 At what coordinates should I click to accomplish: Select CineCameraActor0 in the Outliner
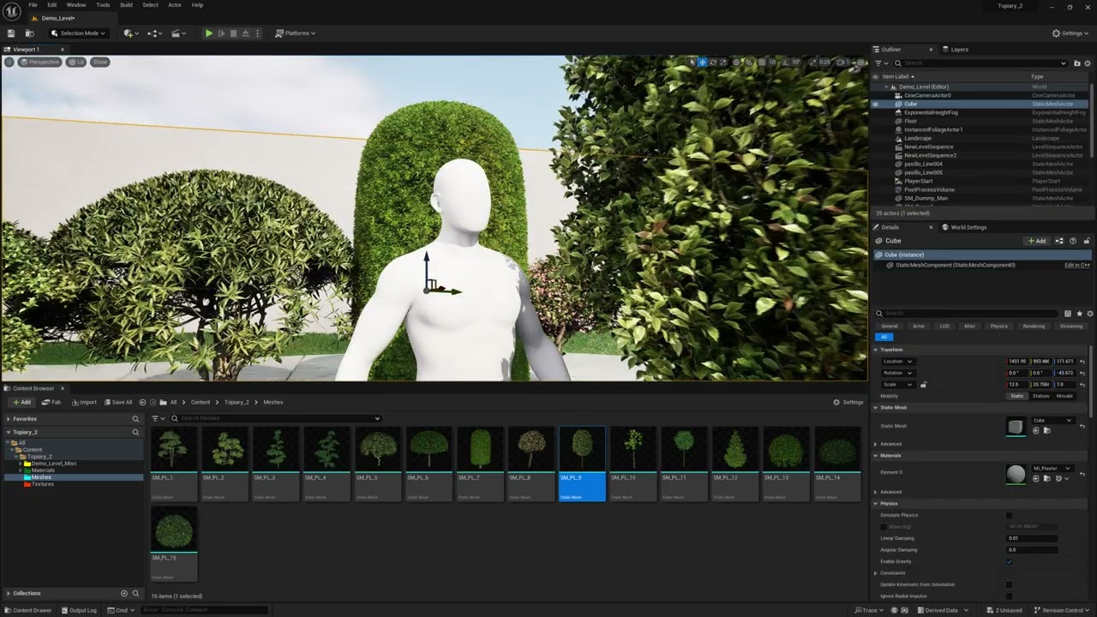927,95
